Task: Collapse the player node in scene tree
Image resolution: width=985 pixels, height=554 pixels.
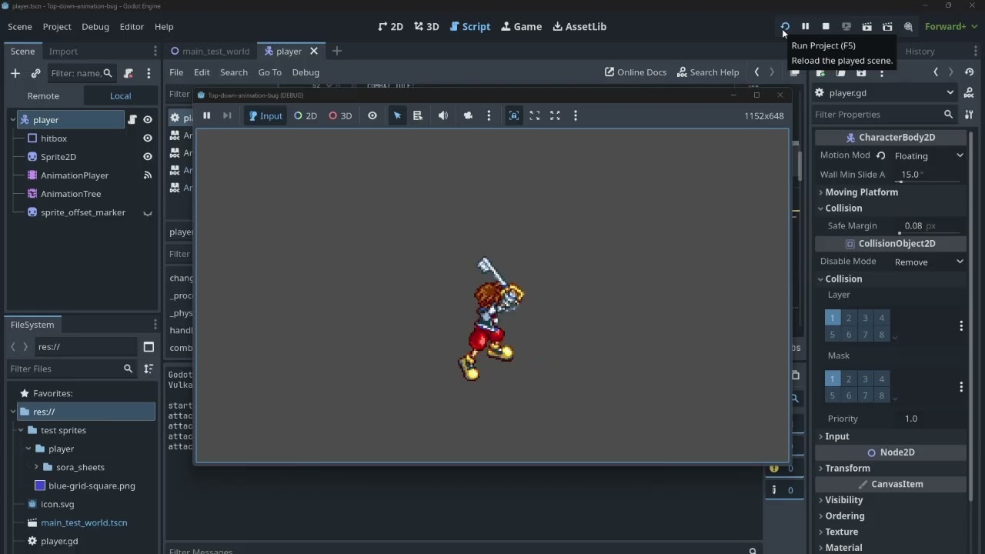Action: pos(13,120)
